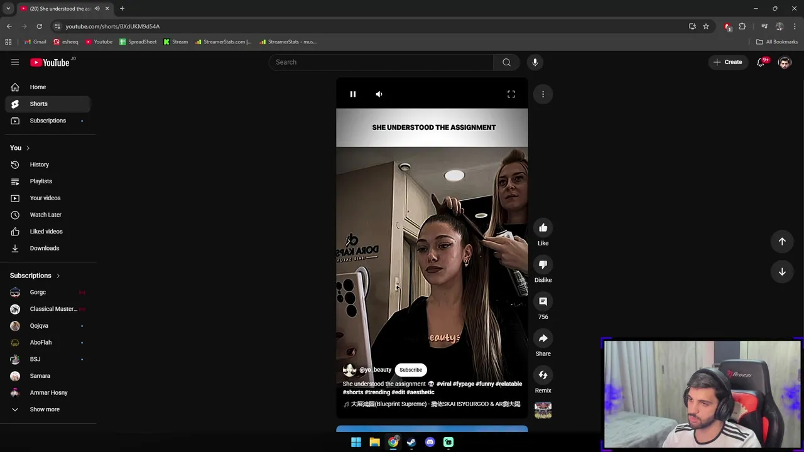
Task: Subscribe to @yo_beauty
Action: (411, 370)
